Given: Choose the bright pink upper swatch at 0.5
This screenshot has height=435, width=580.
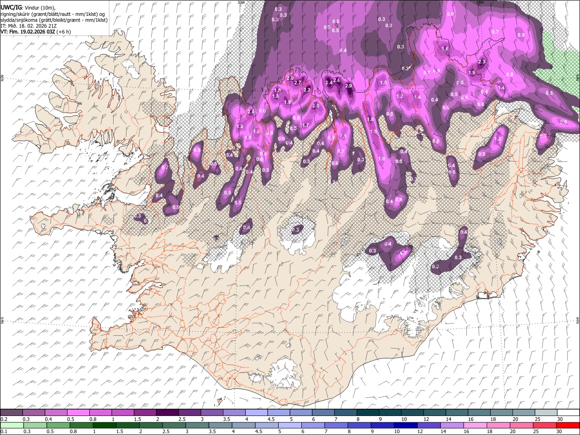Looking at the screenshot, I should [78, 413].
